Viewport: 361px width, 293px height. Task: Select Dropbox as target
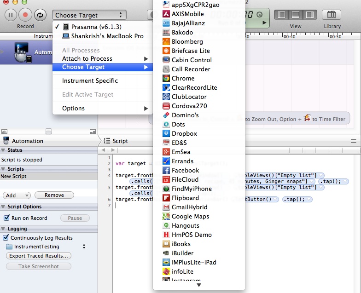(x=199, y=133)
